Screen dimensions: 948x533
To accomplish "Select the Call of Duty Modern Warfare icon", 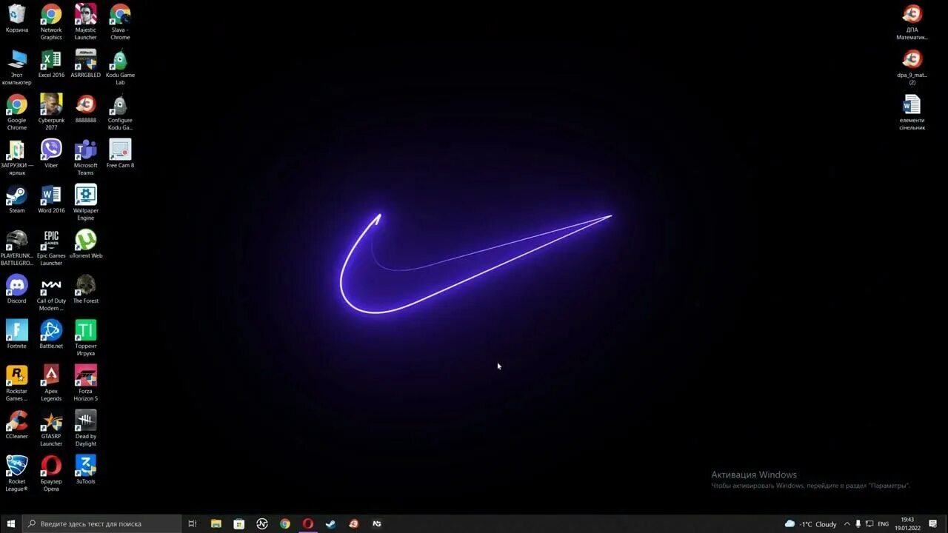I will (x=51, y=293).
